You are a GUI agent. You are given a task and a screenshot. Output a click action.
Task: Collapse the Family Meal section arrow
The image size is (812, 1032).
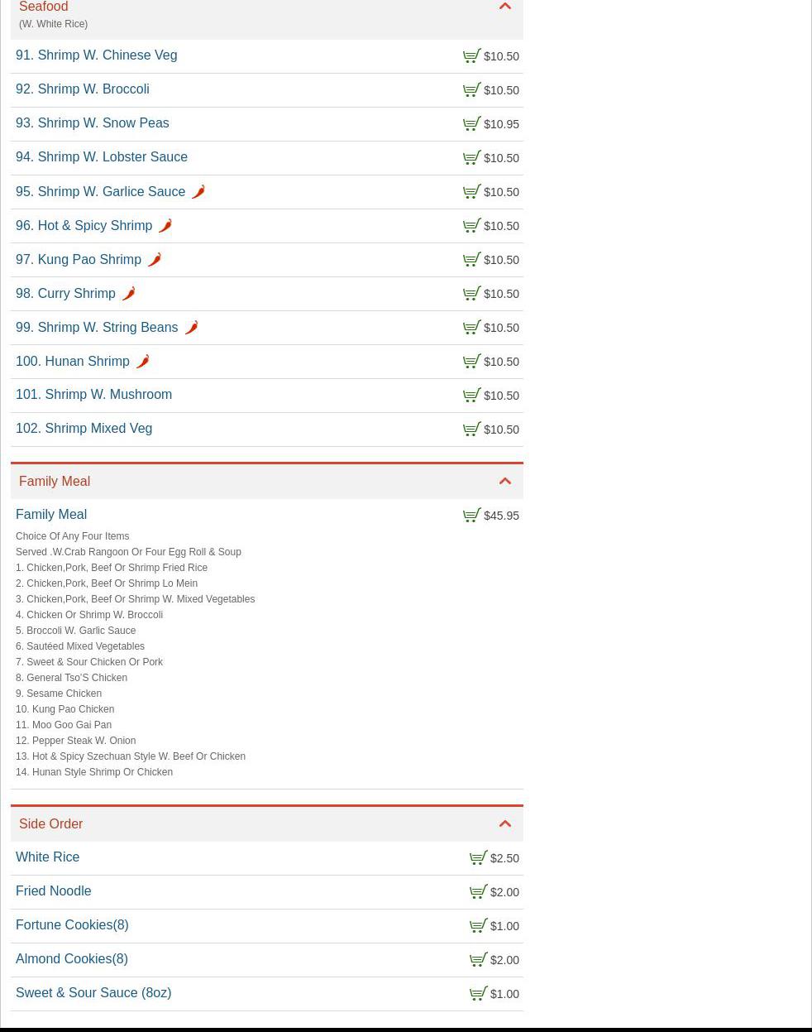pos(504,481)
